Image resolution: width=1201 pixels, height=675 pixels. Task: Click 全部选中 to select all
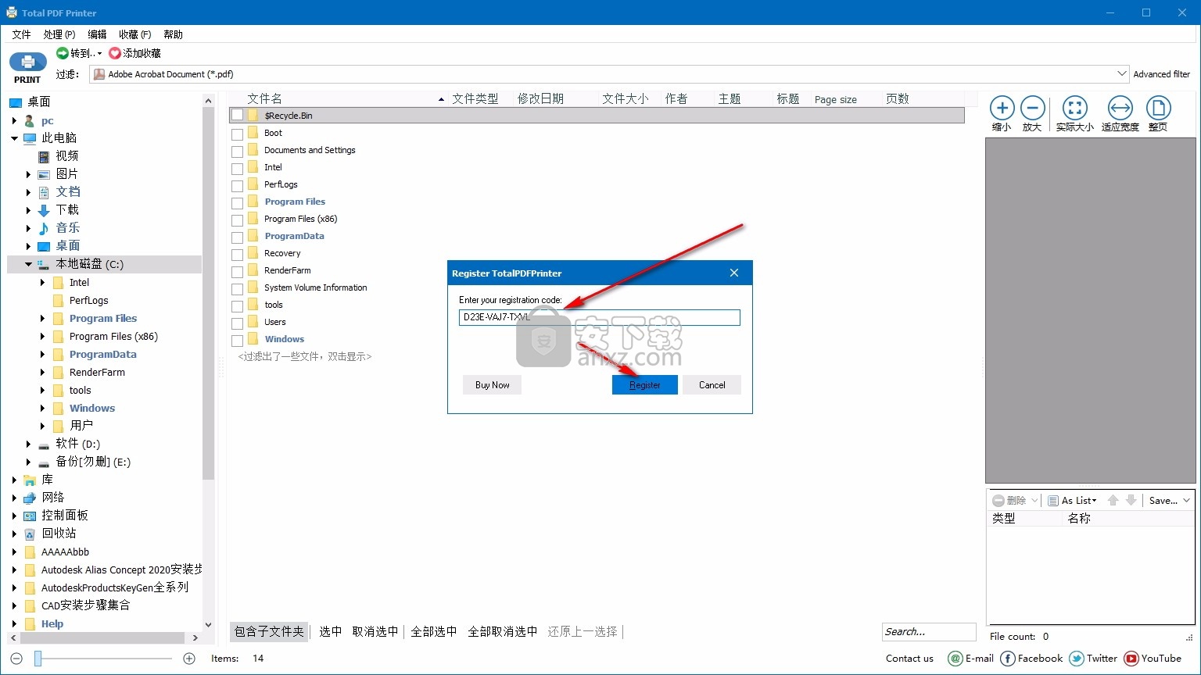[x=433, y=631]
